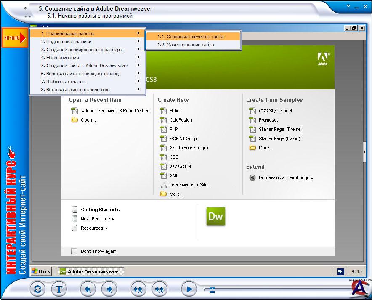
Task: Click the help question mark icon
Action: pos(348,7)
